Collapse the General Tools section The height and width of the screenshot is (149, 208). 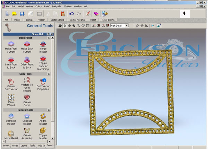click(49, 110)
